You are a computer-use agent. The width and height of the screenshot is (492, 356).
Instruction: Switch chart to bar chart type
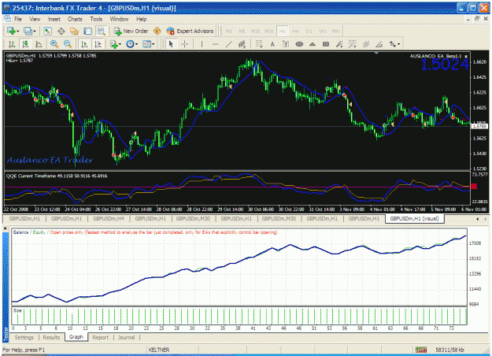[x=12, y=44]
